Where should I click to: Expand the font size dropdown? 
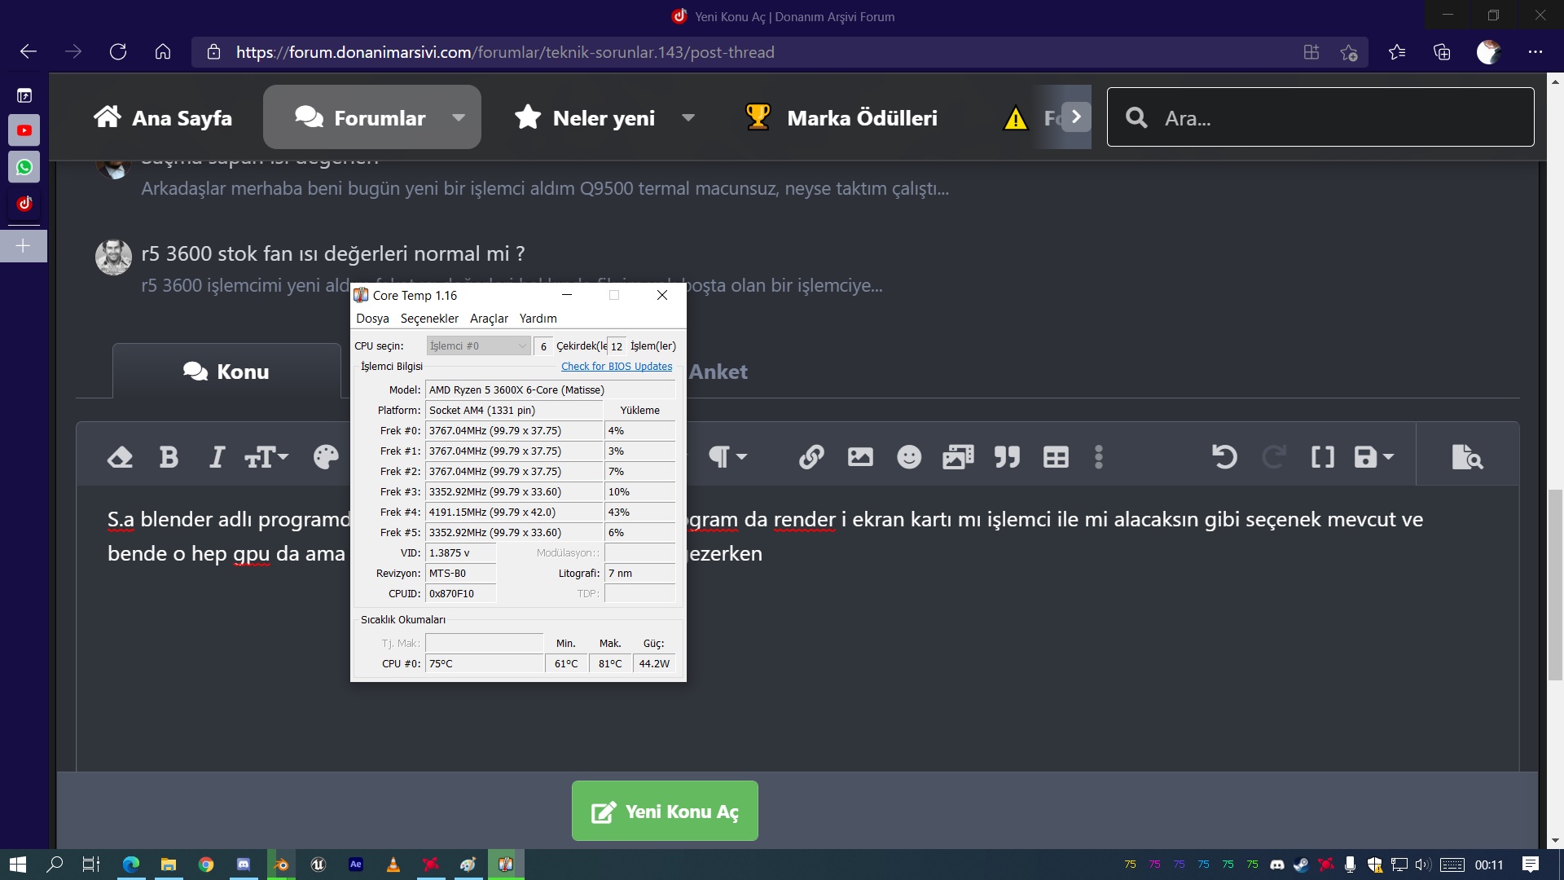coord(267,457)
